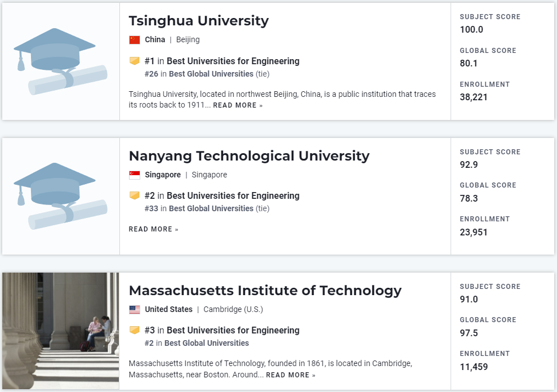Viewport: 557px width, 392px height.
Task: Click MIT's #3 rank badge icon
Action: pos(134,330)
